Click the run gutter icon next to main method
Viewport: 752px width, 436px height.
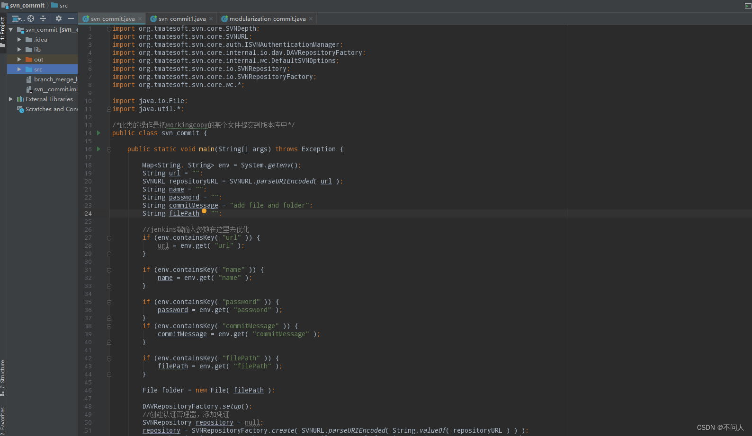click(x=98, y=149)
